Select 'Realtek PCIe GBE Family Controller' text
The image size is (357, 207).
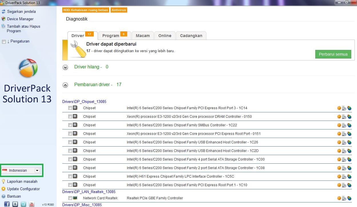(155, 198)
